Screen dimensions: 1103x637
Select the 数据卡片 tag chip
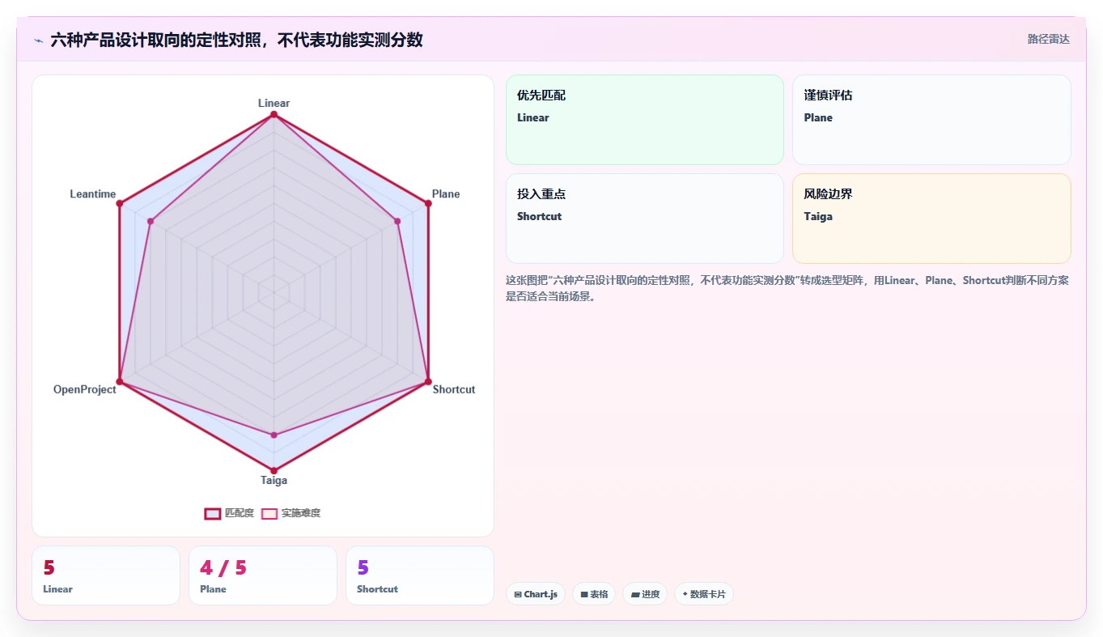point(704,594)
